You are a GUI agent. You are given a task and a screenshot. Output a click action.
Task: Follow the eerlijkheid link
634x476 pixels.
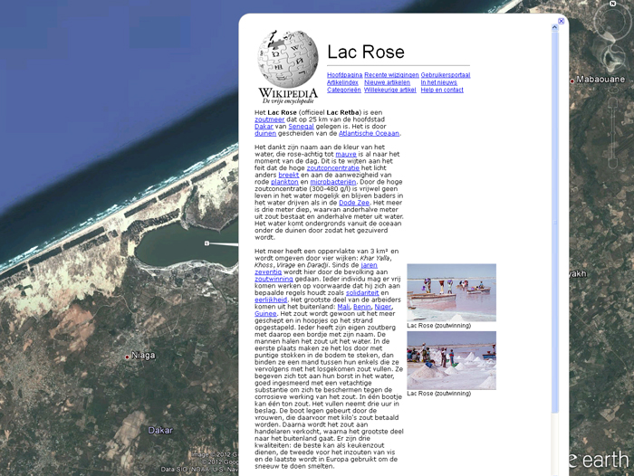click(271, 300)
